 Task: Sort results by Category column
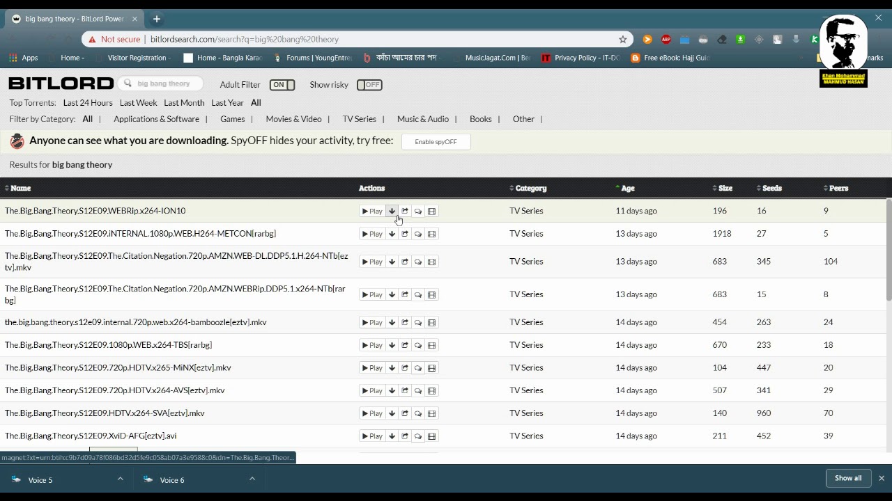528,188
